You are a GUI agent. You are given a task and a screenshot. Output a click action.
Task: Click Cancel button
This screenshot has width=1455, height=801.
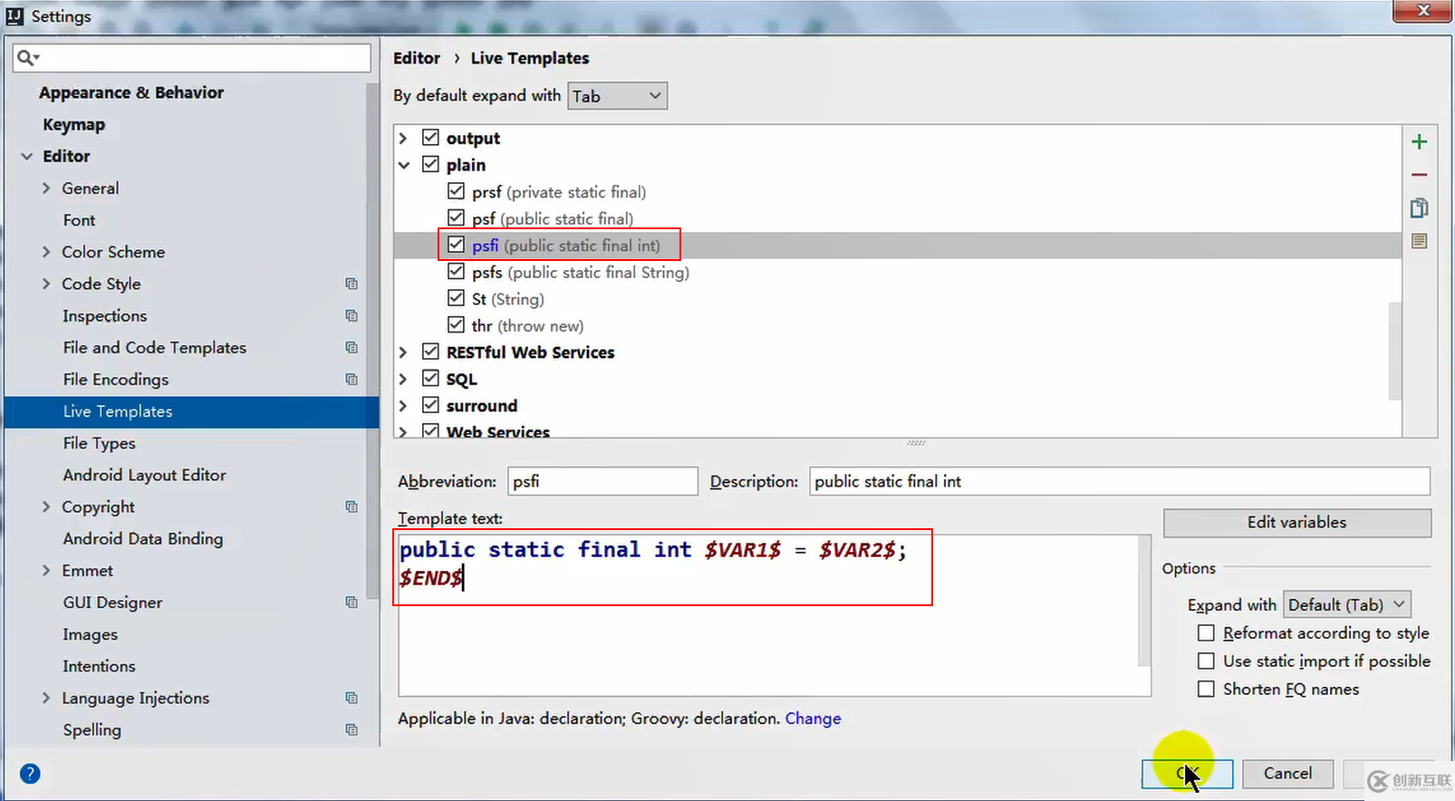coord(1287,773)
